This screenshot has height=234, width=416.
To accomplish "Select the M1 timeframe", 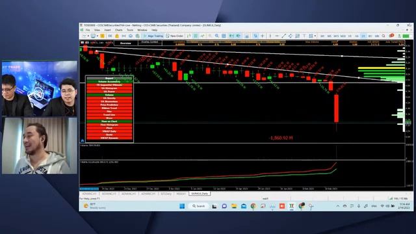I will 322,36.
